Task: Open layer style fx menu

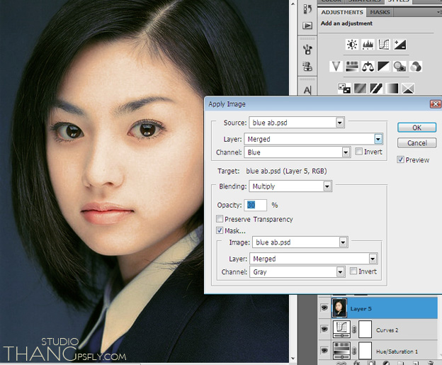Action: pos(356,363)
